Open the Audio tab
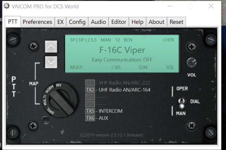 coord(98,22)
